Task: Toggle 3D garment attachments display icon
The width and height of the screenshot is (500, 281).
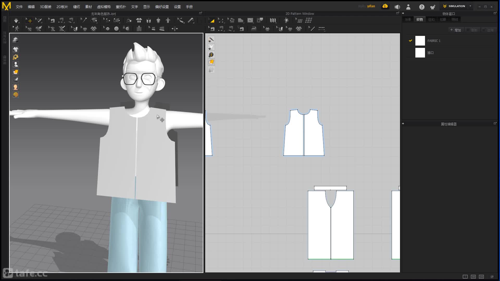Action: click(x=16, y=57)
